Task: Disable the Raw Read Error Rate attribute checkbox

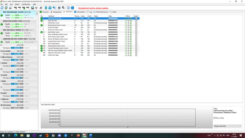Action: click(x=136, y=18)
